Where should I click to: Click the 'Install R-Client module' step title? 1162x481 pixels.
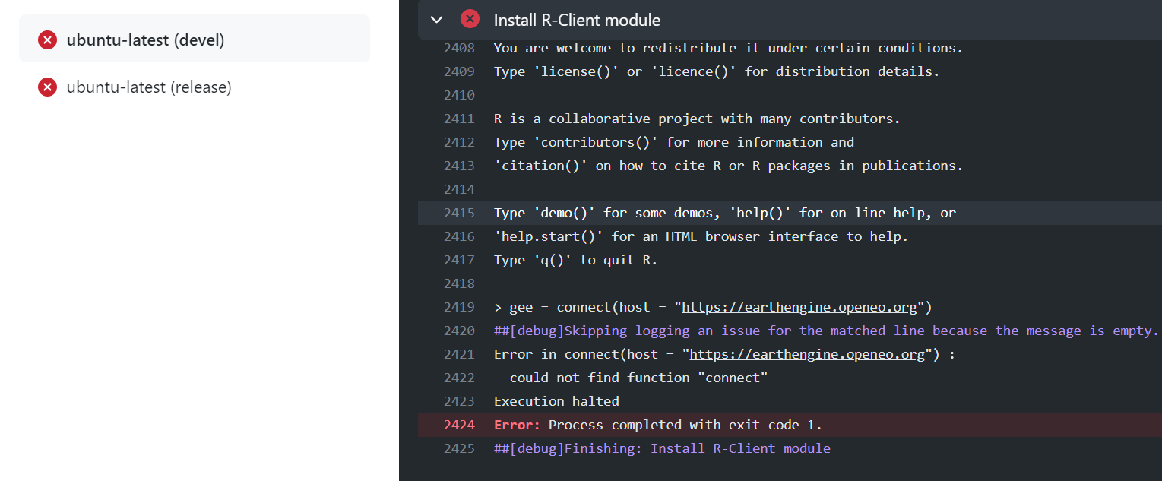(x=577, y=20)
